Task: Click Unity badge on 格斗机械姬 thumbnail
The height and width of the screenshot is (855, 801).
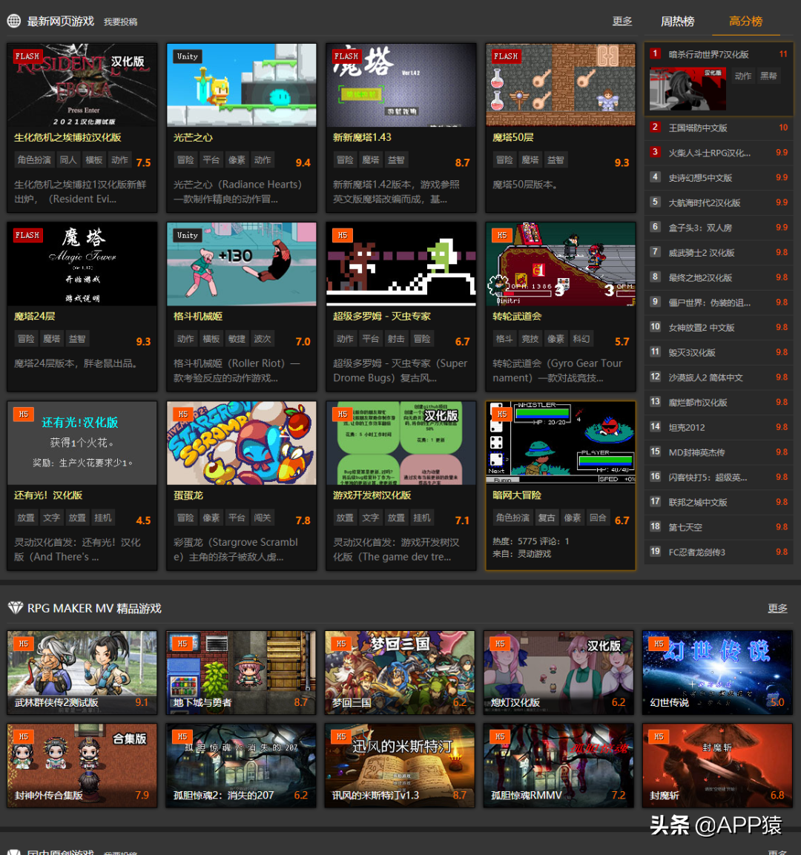Action: [187, 235]
